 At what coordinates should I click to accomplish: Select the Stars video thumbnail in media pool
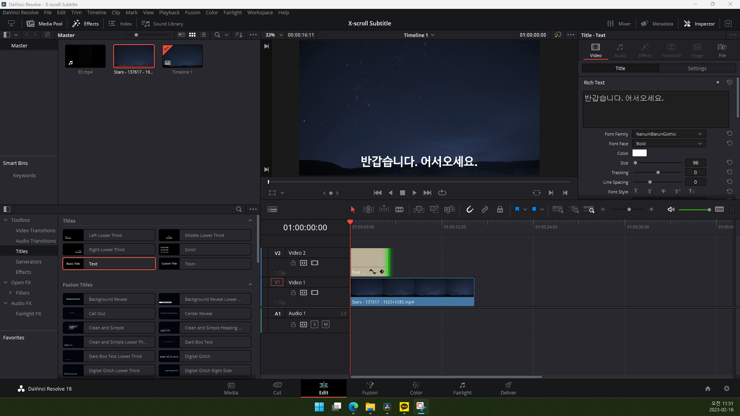(134, 56)
